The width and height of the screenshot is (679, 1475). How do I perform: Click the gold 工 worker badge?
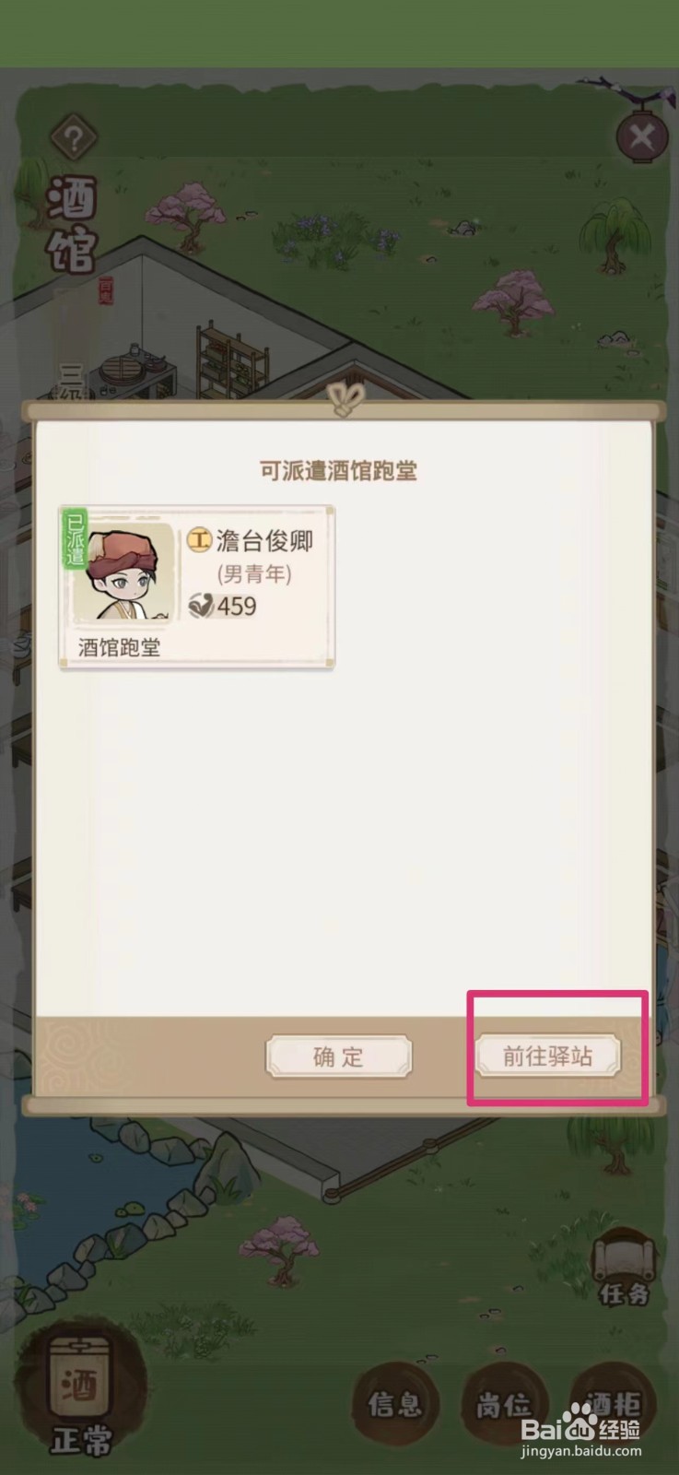(200, 539)
